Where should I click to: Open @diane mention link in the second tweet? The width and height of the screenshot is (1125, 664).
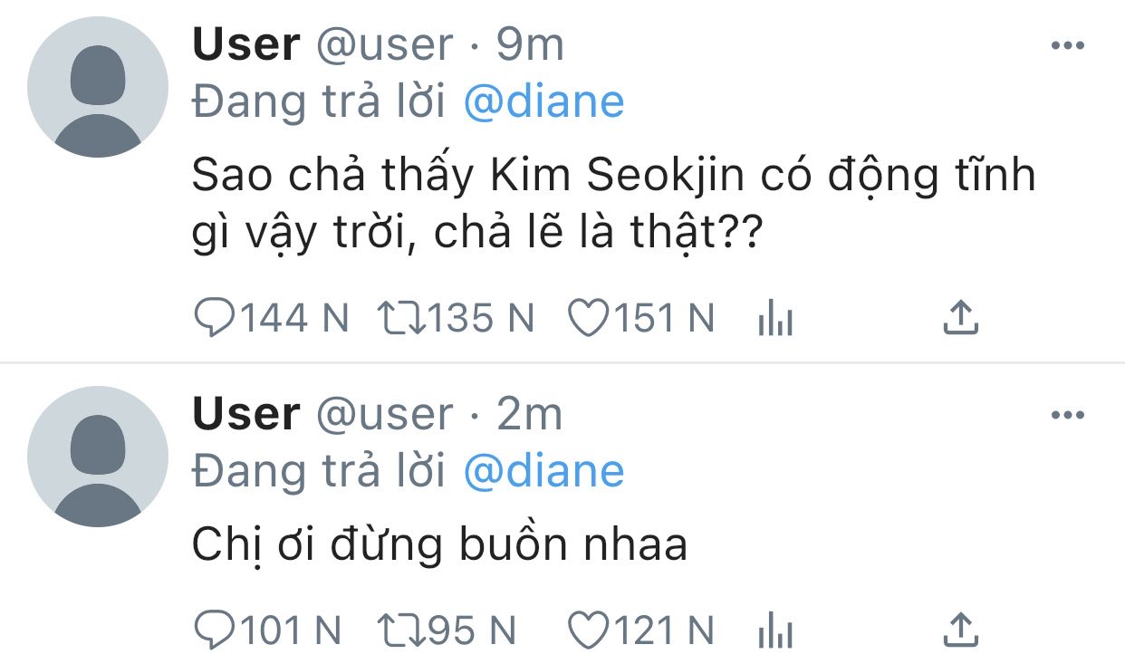point(543,471)
